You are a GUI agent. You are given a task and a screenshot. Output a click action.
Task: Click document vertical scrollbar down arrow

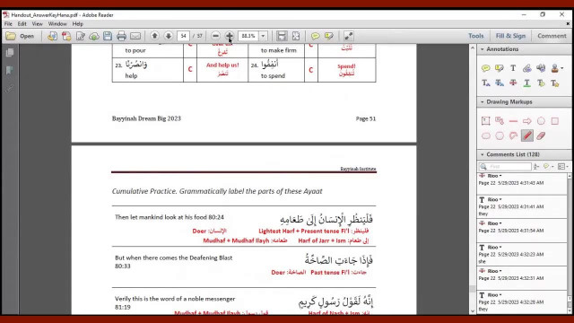[473, 311]
